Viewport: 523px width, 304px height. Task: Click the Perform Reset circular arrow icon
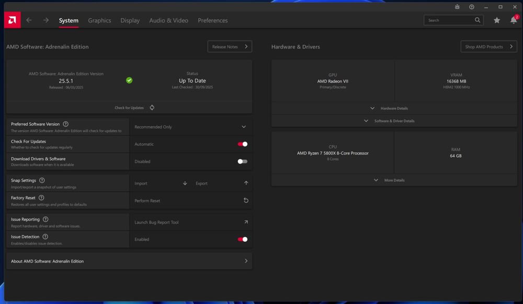click(x=246, y=201)
